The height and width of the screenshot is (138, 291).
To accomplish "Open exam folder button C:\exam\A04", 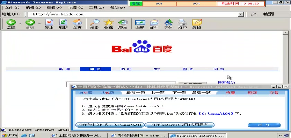I will coord(110,125).
